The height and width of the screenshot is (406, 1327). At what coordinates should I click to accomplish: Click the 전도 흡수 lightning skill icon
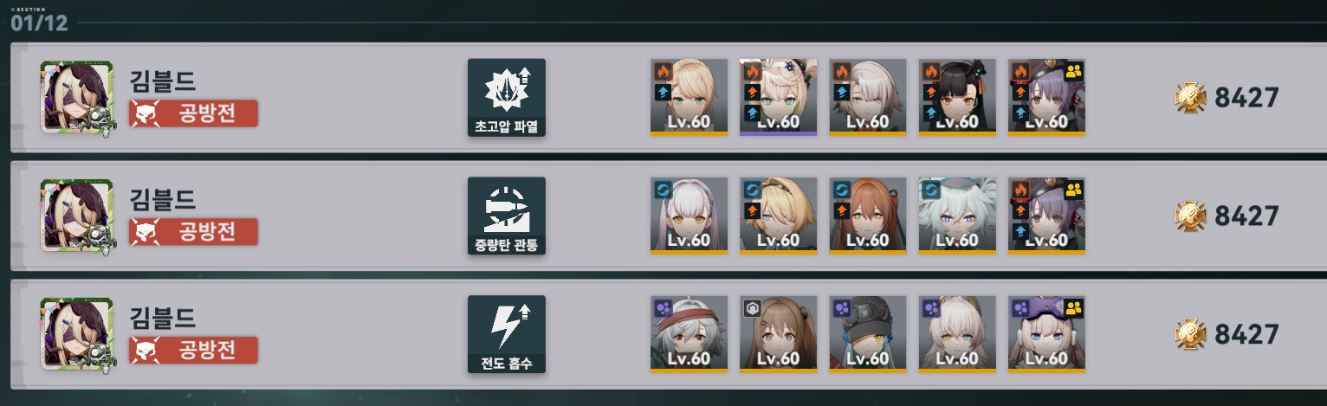coord(507,334)
